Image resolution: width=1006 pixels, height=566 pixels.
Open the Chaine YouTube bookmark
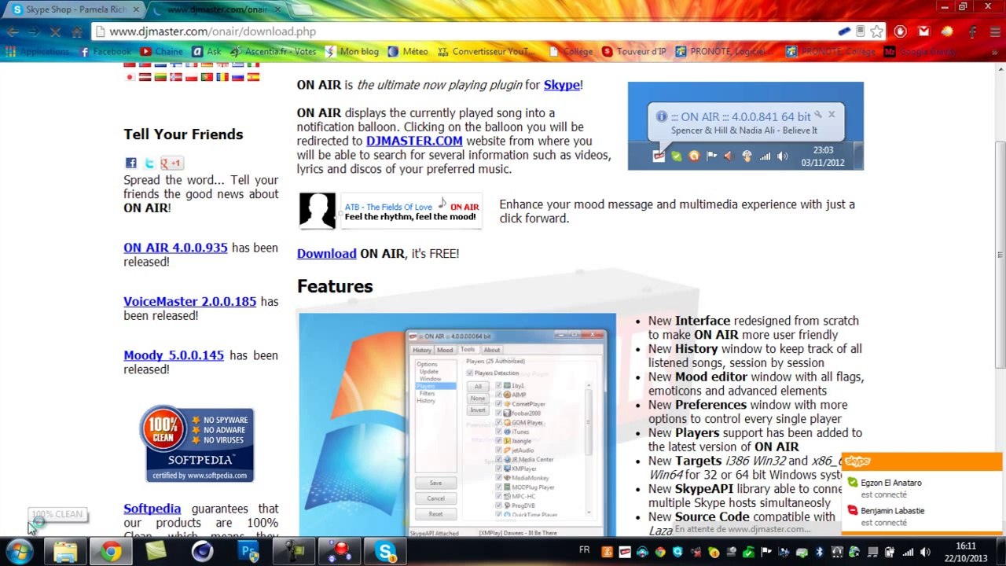click(161, 52)
